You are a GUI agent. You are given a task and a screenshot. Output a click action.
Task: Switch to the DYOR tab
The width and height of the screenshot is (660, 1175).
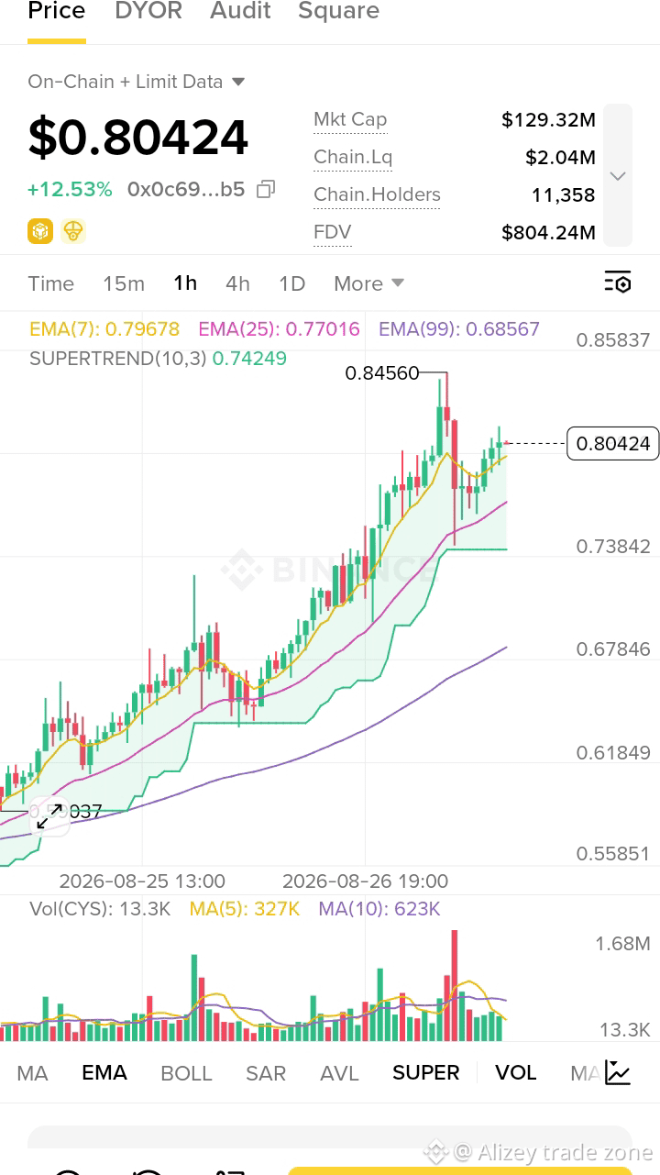(x=148, y=12)
